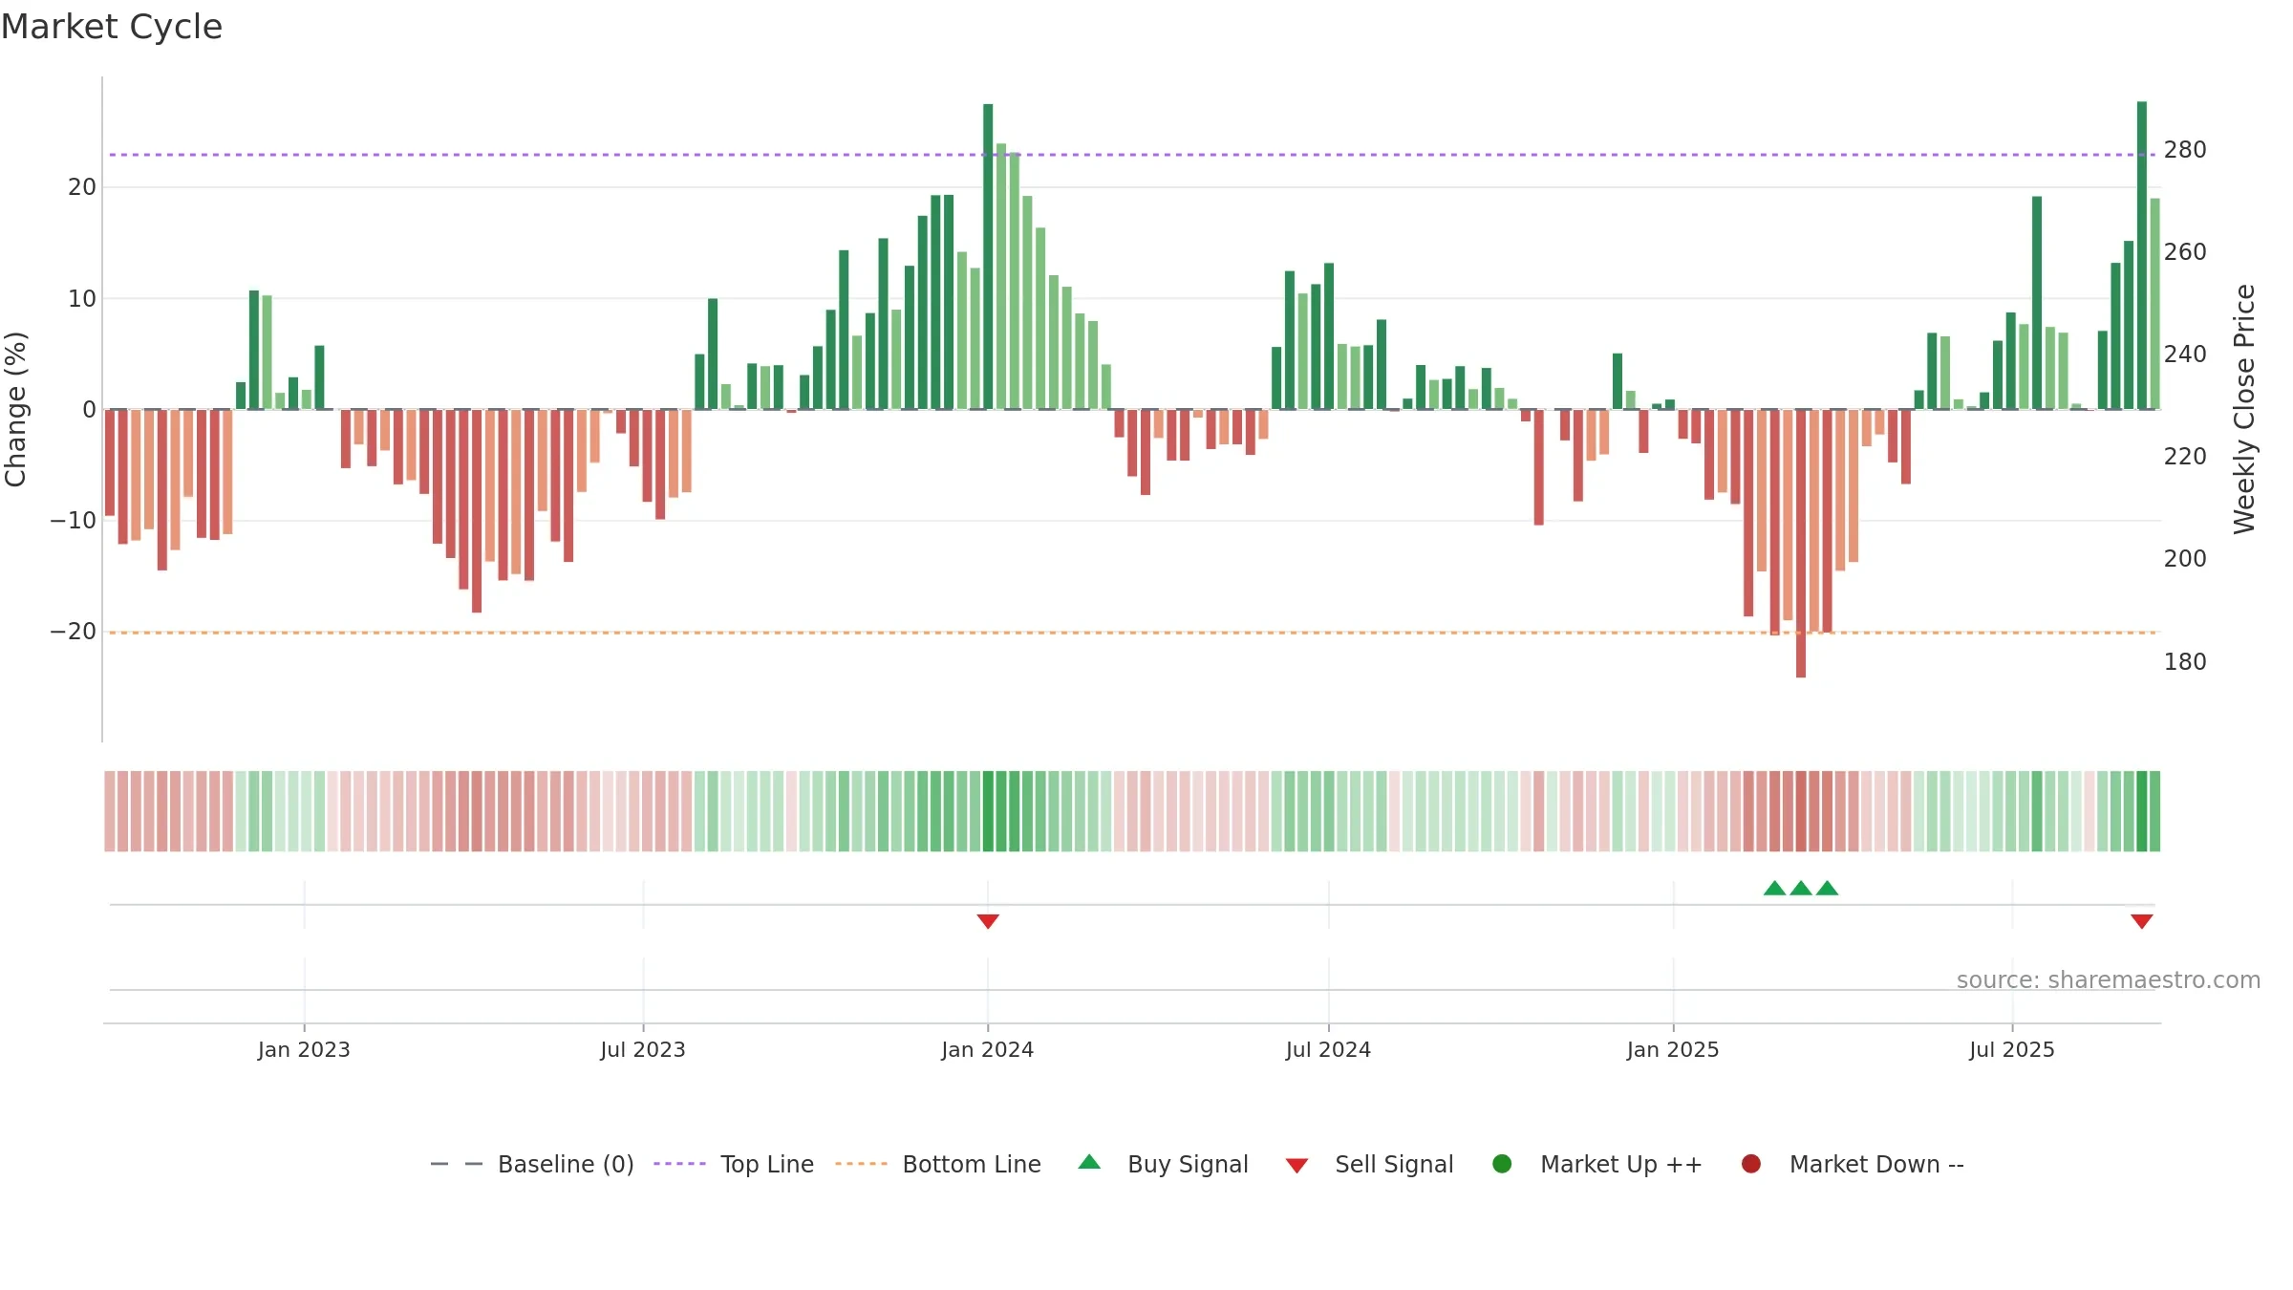This screenshot has width=2293, height=1290.
Task: Click the Market Cycle chart title
Action: [x=112, y=27]
